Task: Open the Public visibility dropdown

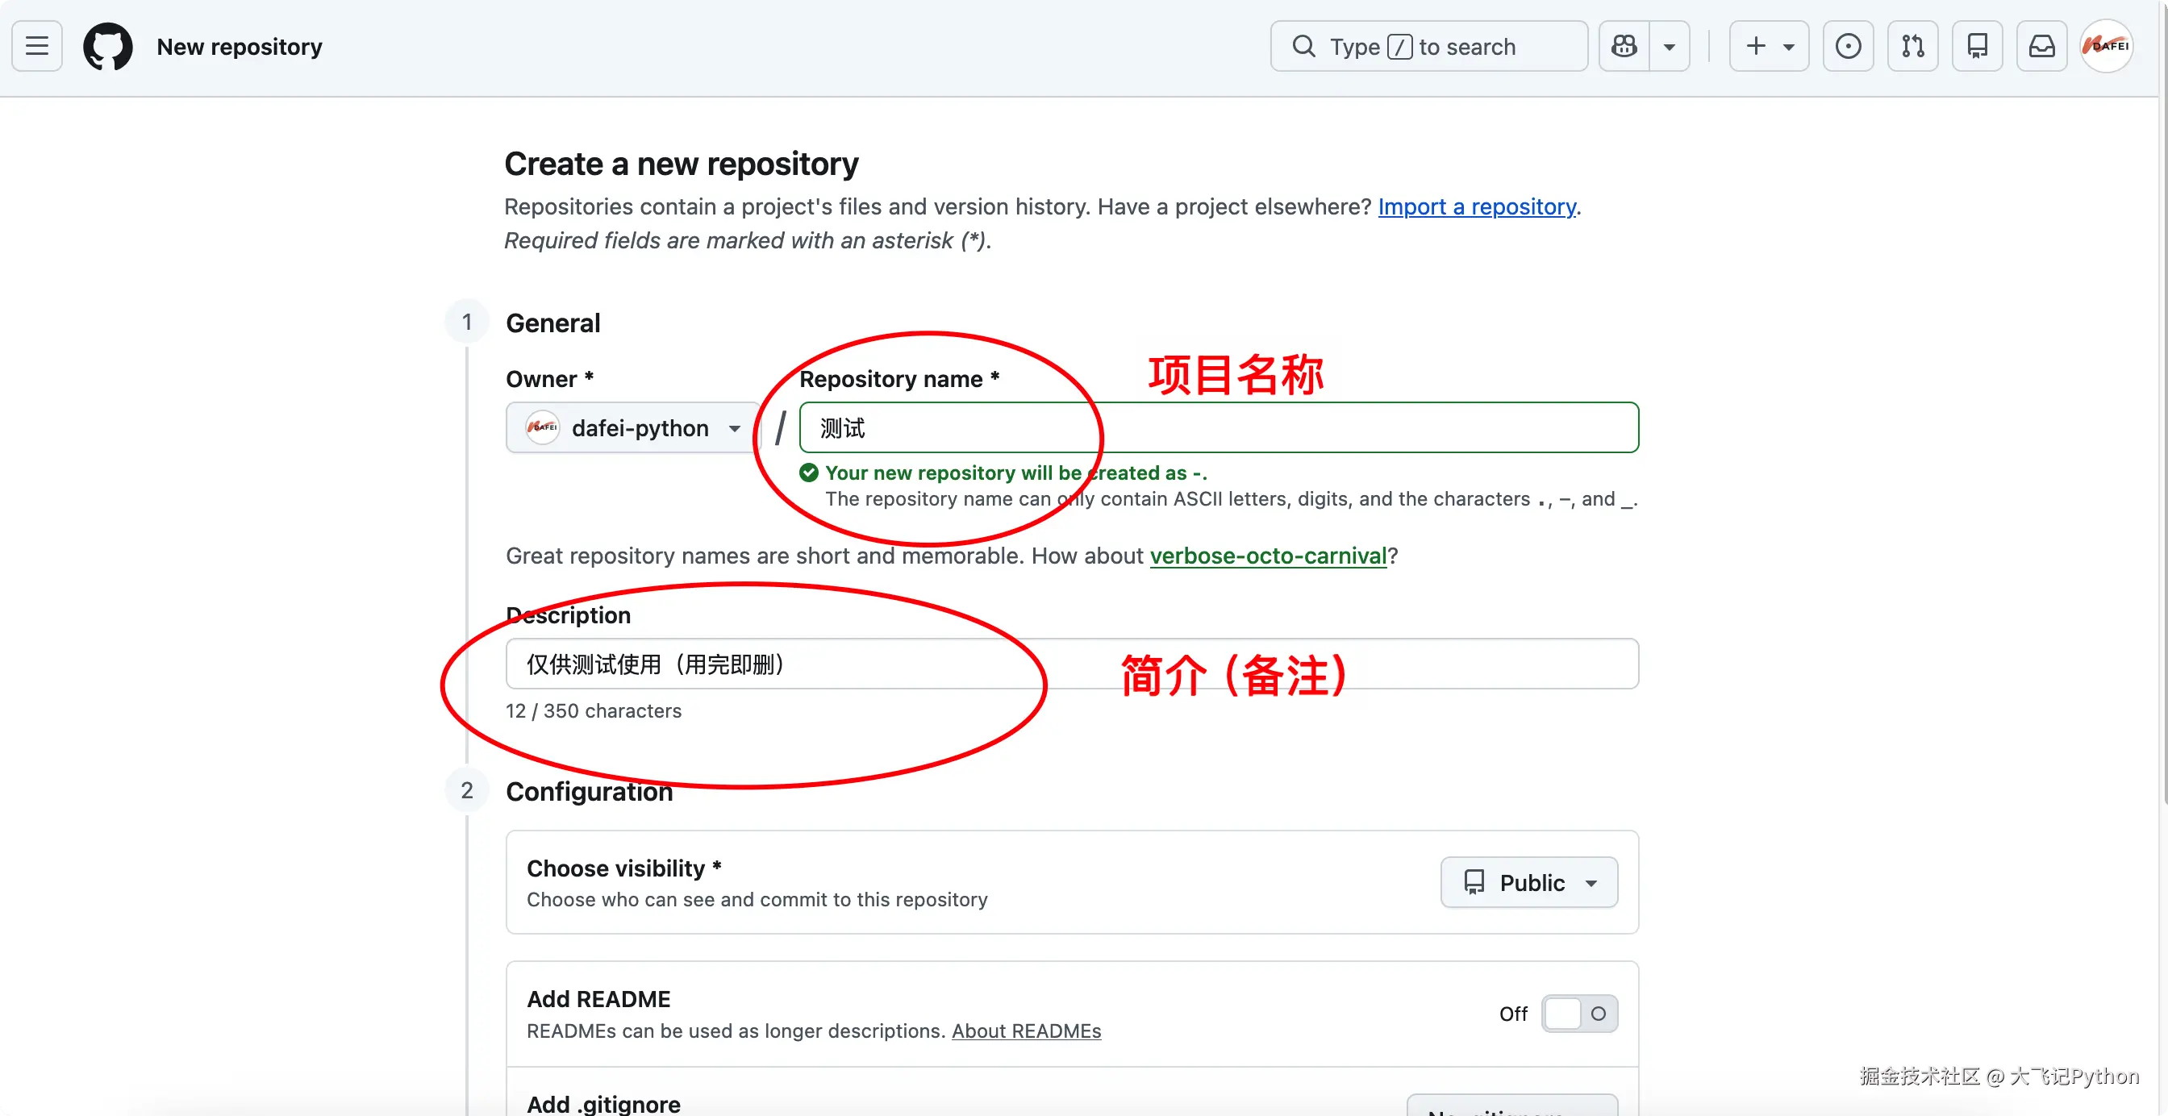Action: pyautogui.click(x=1528, y=882)
